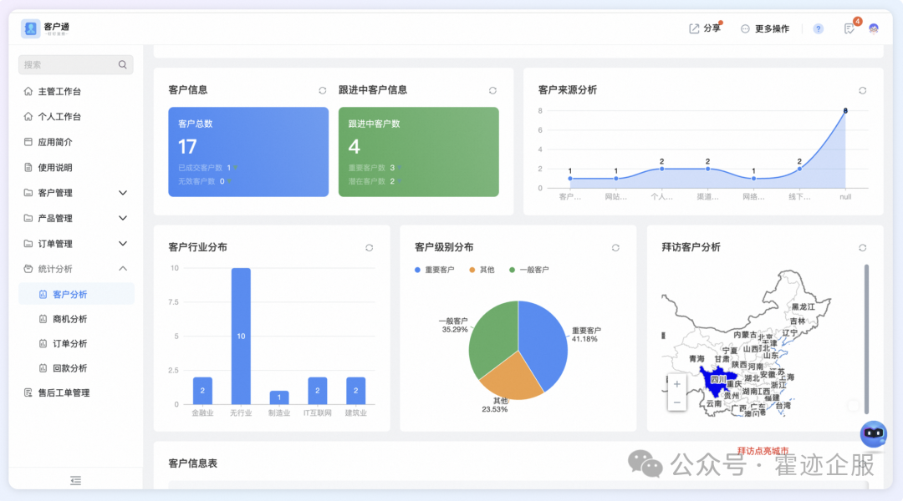Click the null data point valued 8
The image size is (903, 501).
click(x=845, y=110)
